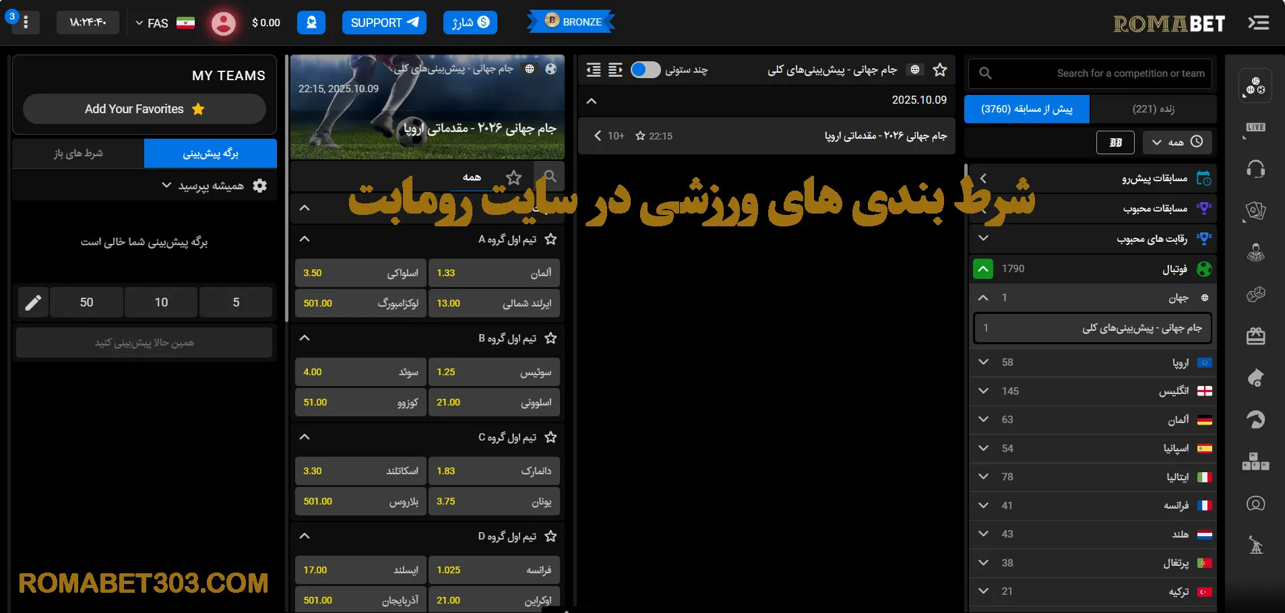This screenshot has width=1285, height=613.
Task: Select the شرط های باز tab
Action: (x=77, y=153)
